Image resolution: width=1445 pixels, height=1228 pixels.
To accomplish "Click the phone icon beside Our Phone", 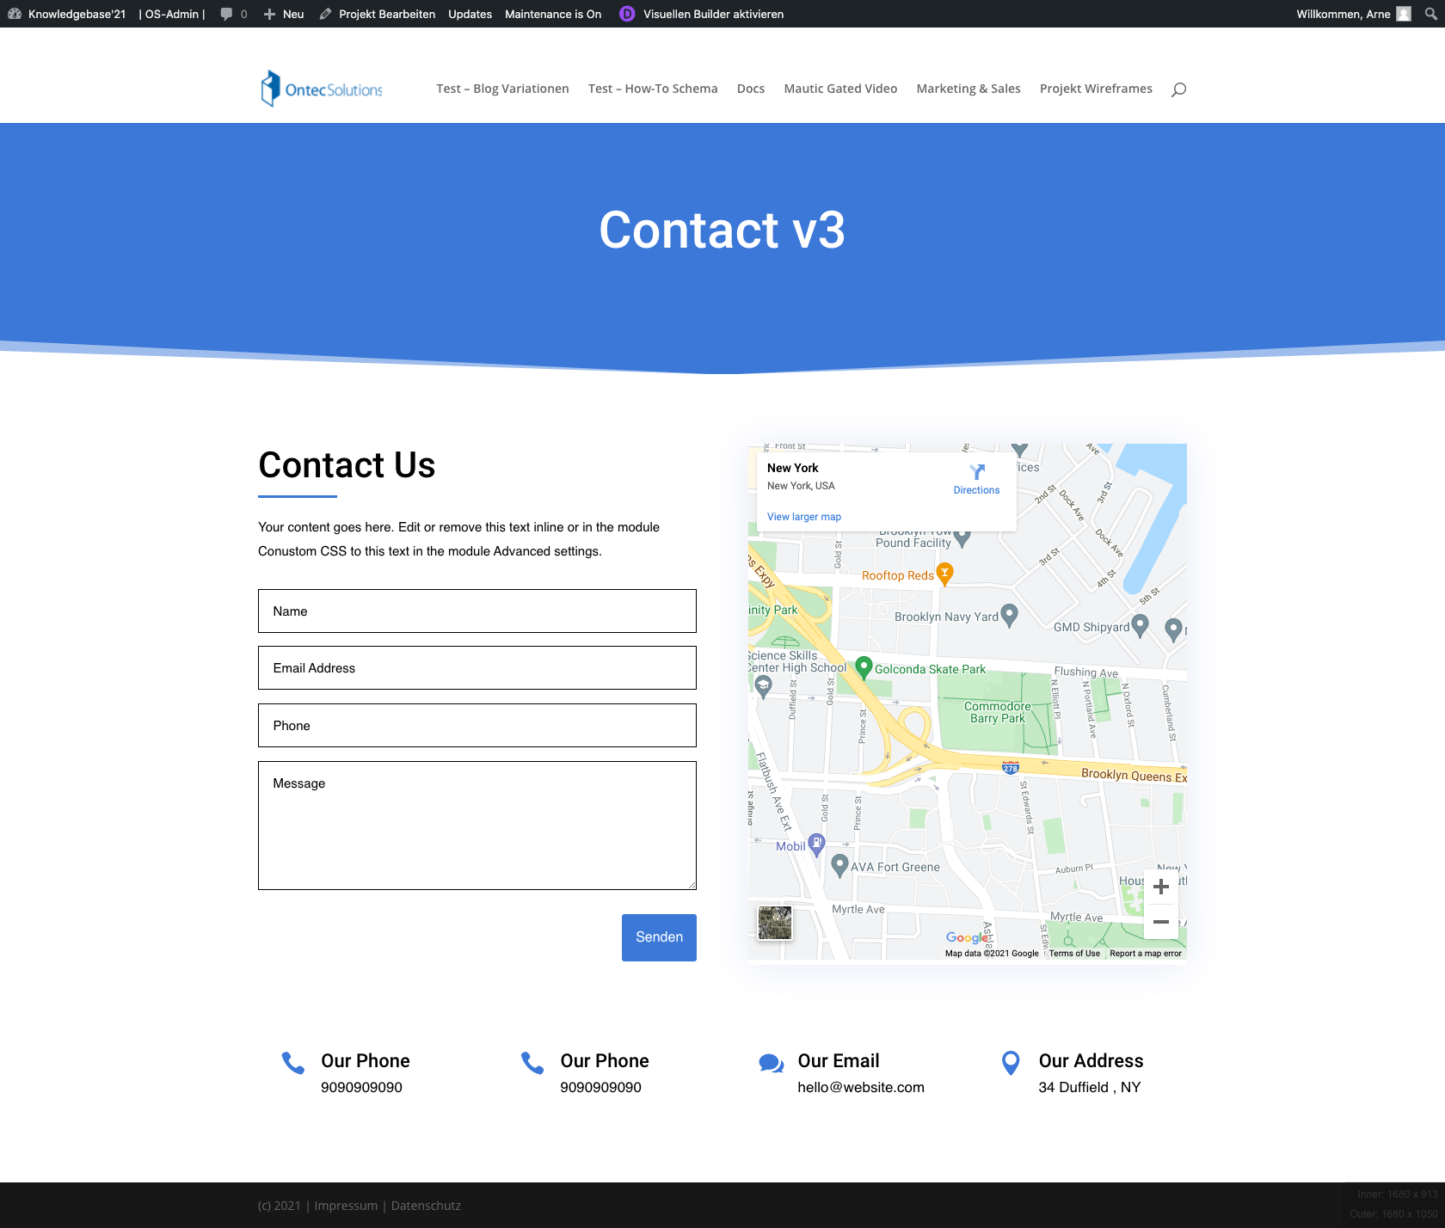I will [293, 1064].
